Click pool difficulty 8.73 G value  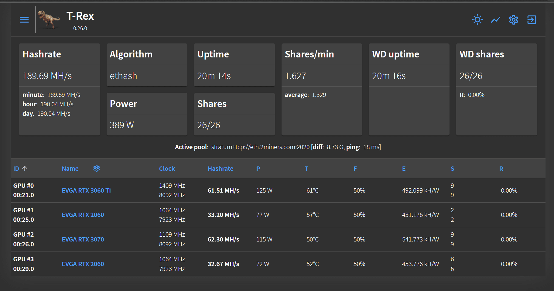click(335, 147)
